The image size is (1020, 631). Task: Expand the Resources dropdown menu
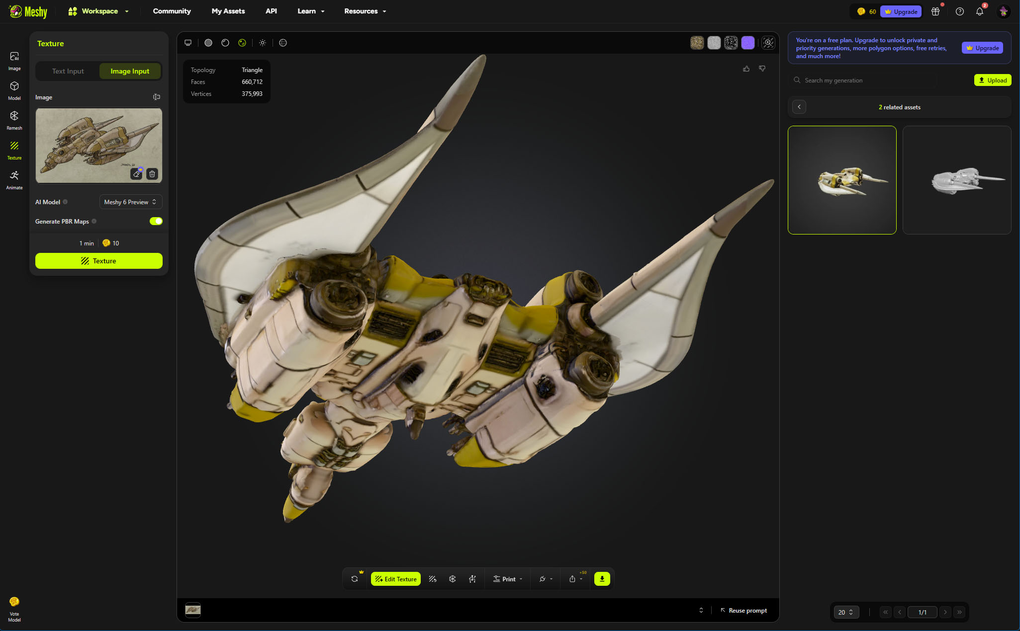(x=365, y=11)
